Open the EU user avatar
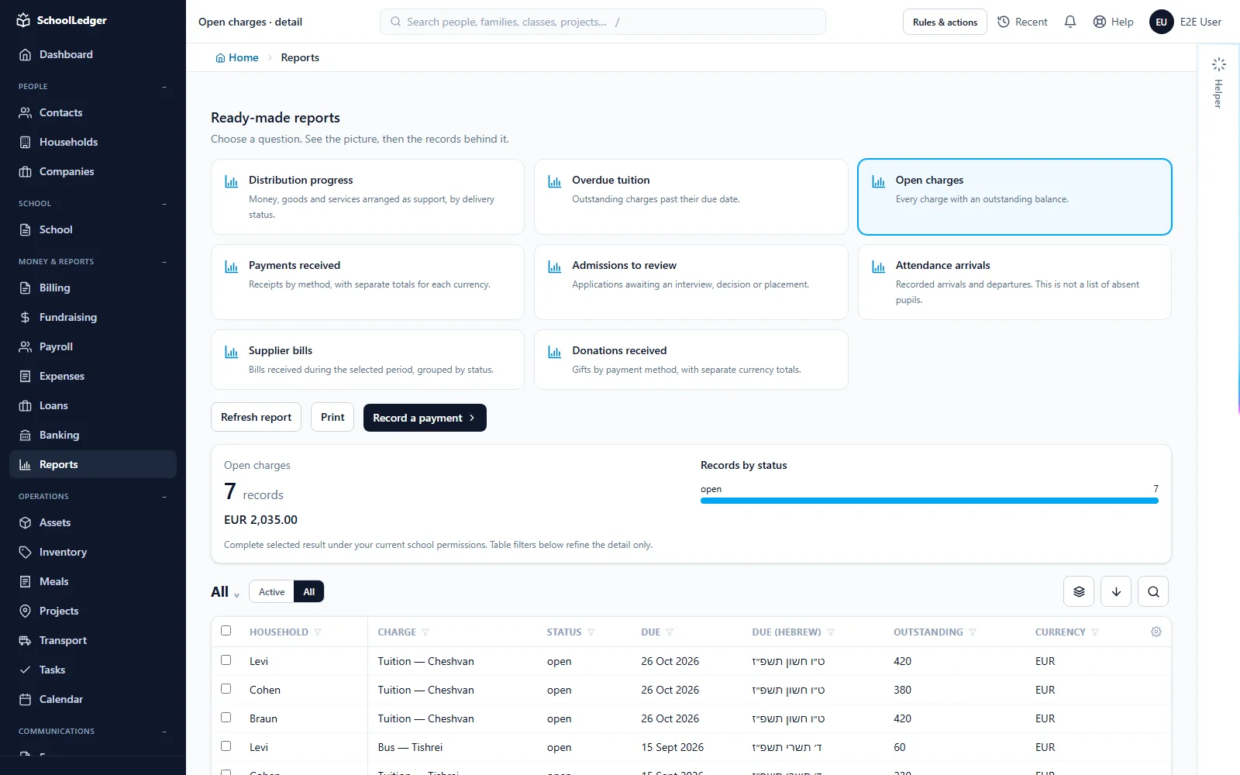 [1161, 22]
